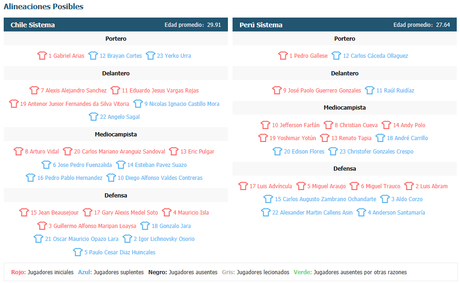Click the red jersey icon beside José Paolo Guerrero
The height and width of the screenshot is (283, 460).
pos(277,90)
